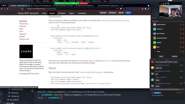
Task: Open Serializers sidebar link
Action: (23, 26)
